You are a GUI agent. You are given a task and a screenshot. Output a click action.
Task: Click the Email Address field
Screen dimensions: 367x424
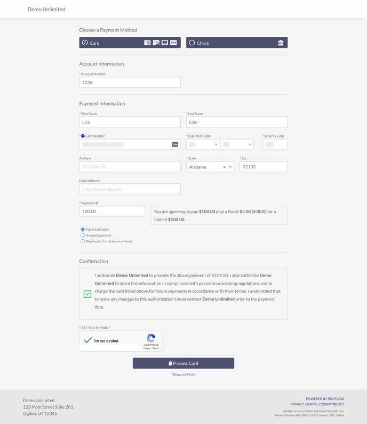pos(130,189)
